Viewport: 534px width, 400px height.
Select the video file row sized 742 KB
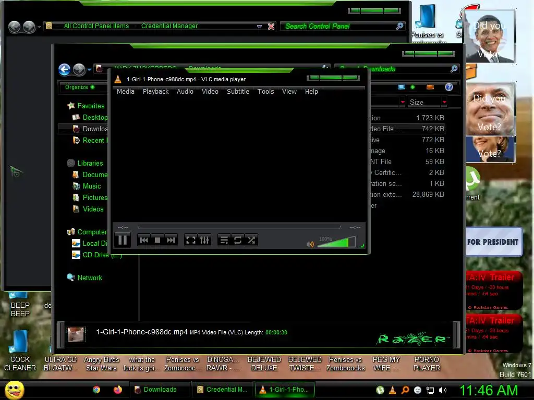point(407,129)
